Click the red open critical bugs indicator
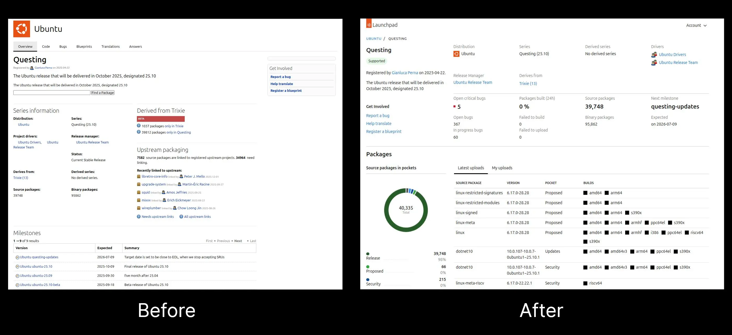 coord(455,106)
